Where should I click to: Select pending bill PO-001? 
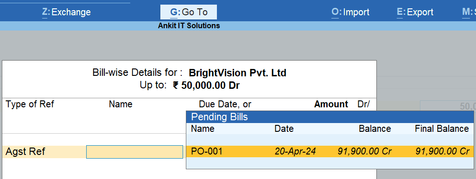[x=330, y=151]
